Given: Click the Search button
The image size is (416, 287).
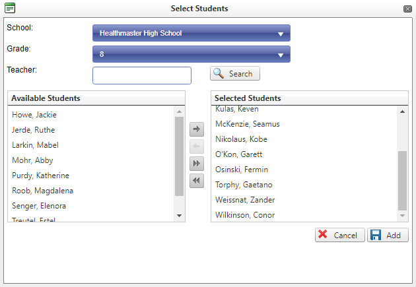Looking at the screenshot, I should pos(235,73).
